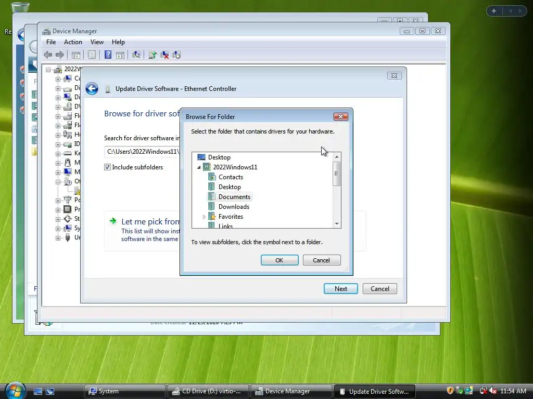Click the blue Help question-mark toolbar icon

108,55
